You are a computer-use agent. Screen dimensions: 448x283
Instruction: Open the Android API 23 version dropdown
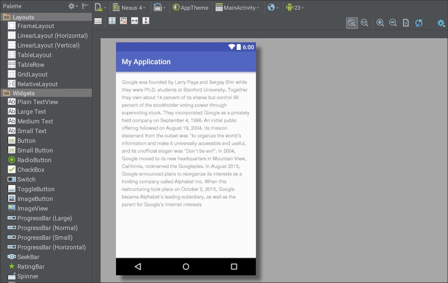point(295,8)
